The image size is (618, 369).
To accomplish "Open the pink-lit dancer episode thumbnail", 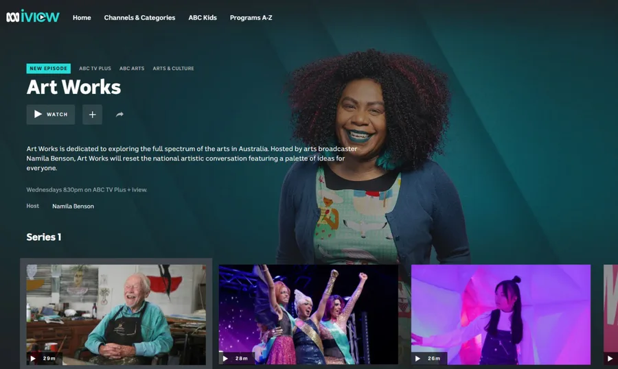I will click(501, 312).
